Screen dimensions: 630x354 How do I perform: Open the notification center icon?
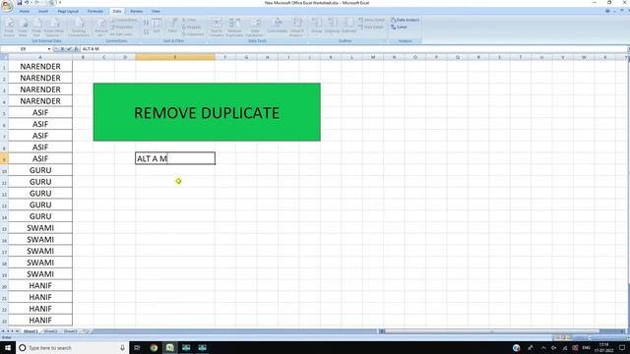[622, 347]
